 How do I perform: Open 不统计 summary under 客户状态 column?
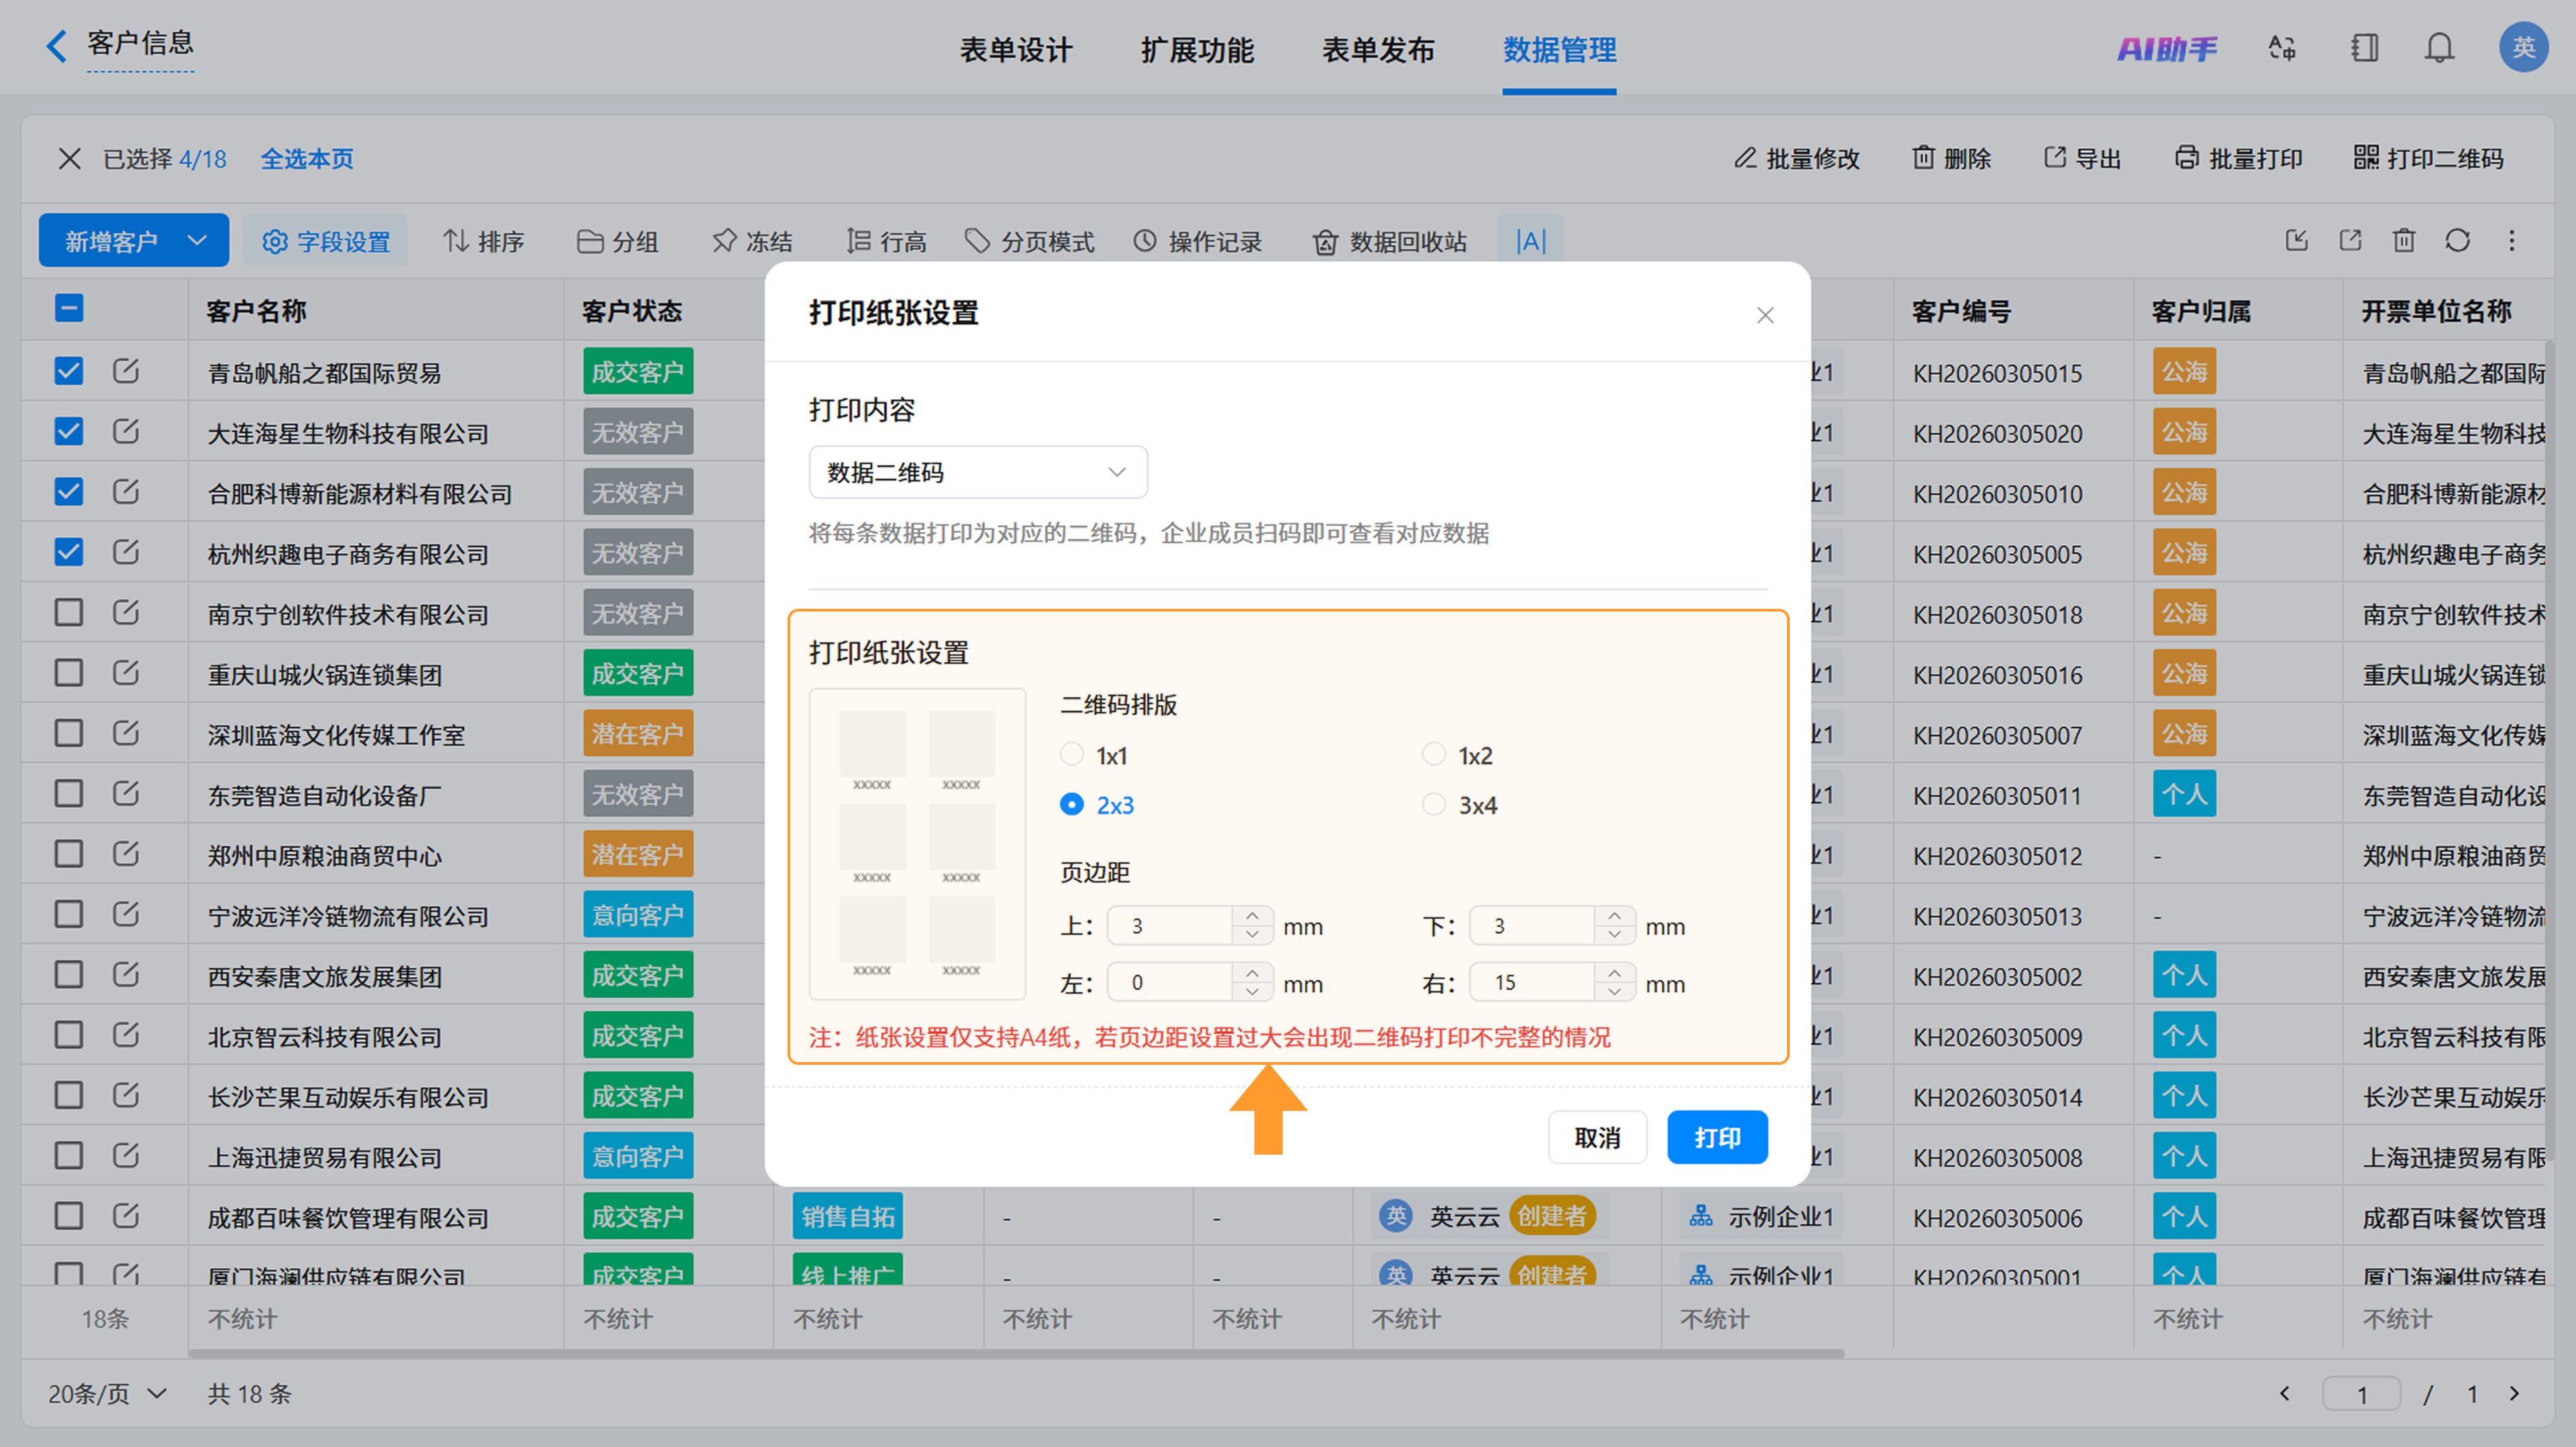tap(618, 1319)
